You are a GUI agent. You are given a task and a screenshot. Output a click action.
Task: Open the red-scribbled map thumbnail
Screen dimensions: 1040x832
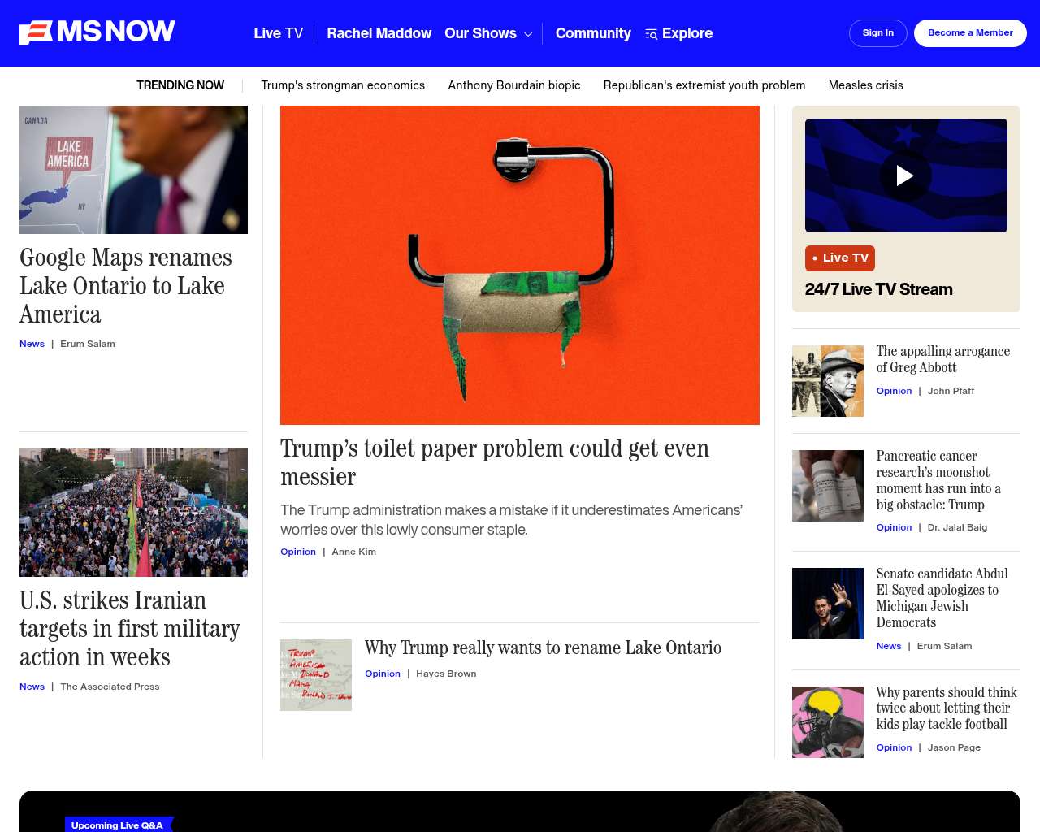(316, 675)
